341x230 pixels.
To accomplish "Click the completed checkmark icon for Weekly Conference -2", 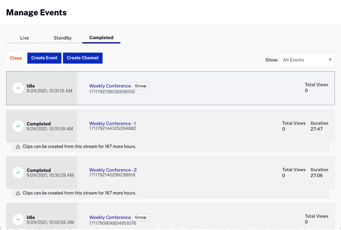I will click(18, 173).
